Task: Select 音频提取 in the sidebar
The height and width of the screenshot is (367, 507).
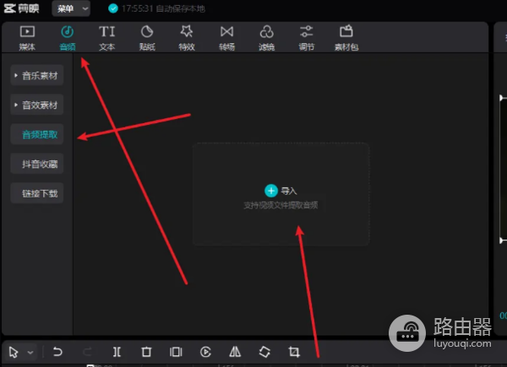Action: tap(37, 134)
